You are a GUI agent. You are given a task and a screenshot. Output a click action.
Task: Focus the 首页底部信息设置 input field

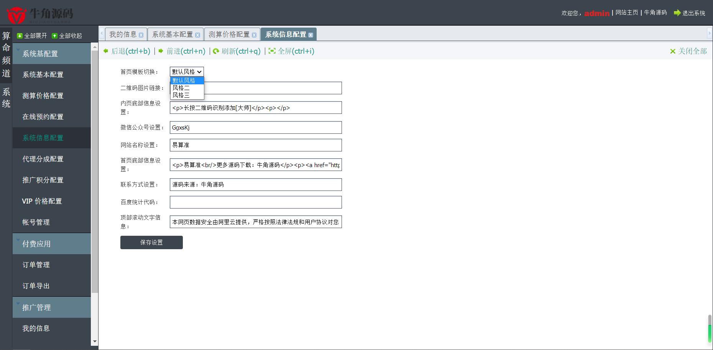256,165
